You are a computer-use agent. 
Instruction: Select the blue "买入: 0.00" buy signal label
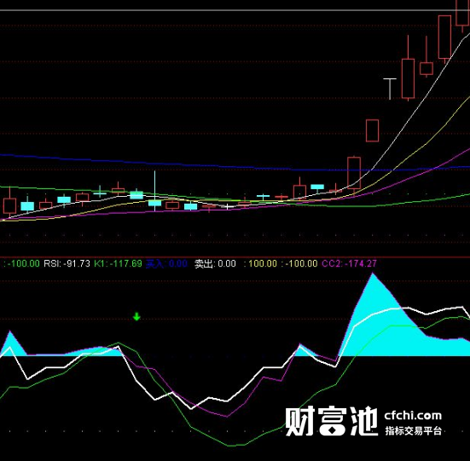coord(166,263)
